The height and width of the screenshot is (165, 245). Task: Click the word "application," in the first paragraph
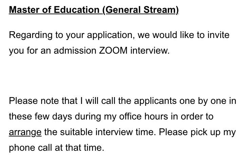pyautogui.click(x=111, y=35)
